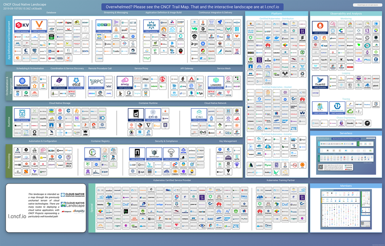This screenshot has height=246, width=385.
Task: Click the Database category label
Action: pyautogui.click(x=51, y=12)
